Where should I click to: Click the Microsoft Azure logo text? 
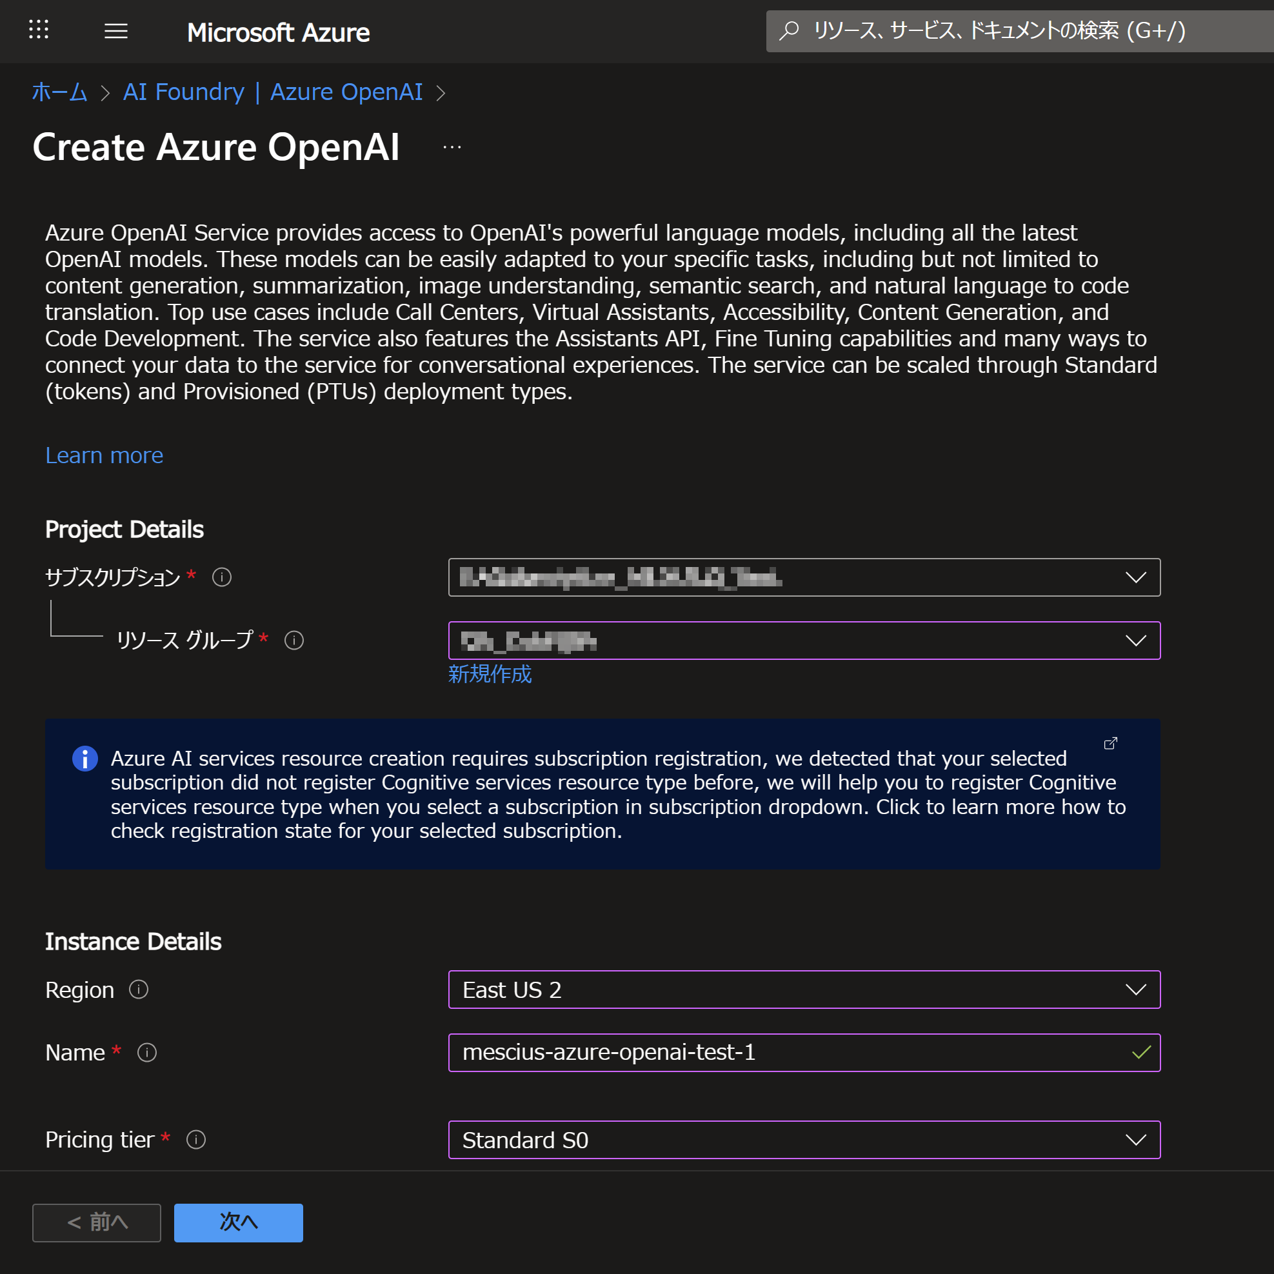(x=278, y=32)
